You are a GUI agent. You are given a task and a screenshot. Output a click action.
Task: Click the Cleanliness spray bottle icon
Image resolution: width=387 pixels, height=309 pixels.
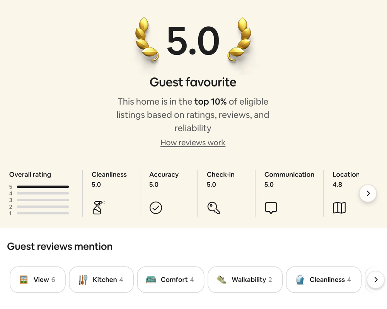(x=99, y=208)
